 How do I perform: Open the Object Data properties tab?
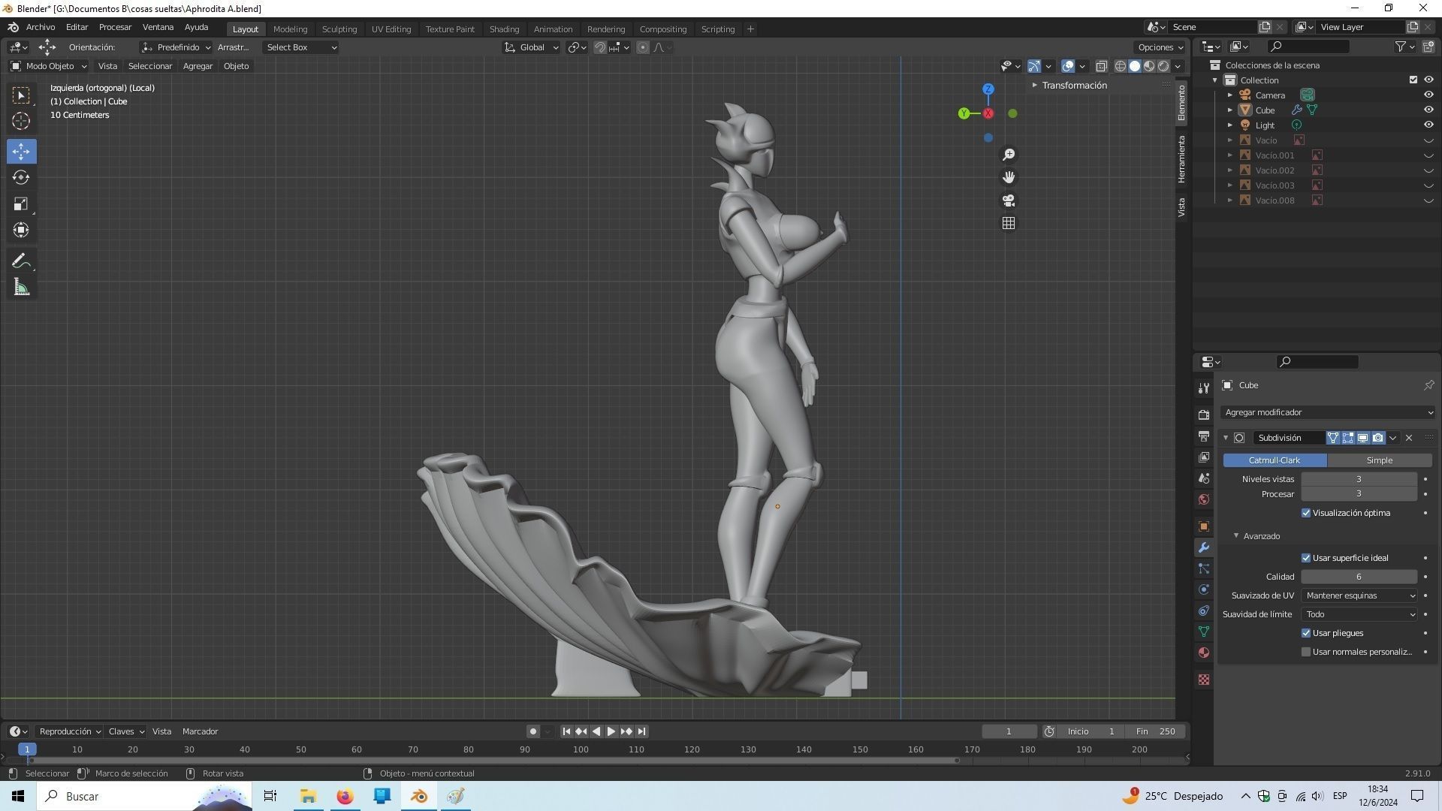click(1204, 632)
